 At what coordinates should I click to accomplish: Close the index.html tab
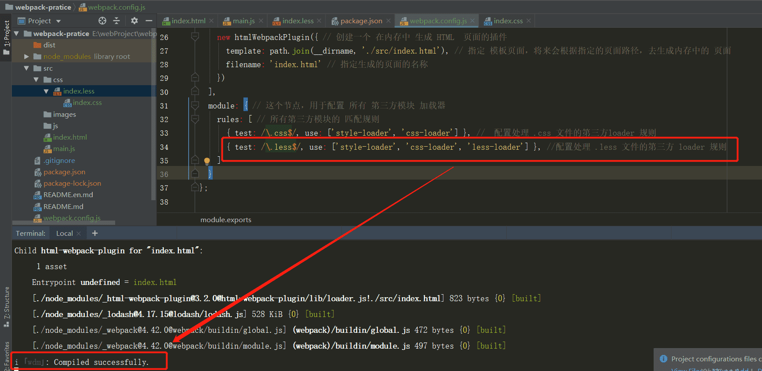pyautogui.click(x=211, y=21)
